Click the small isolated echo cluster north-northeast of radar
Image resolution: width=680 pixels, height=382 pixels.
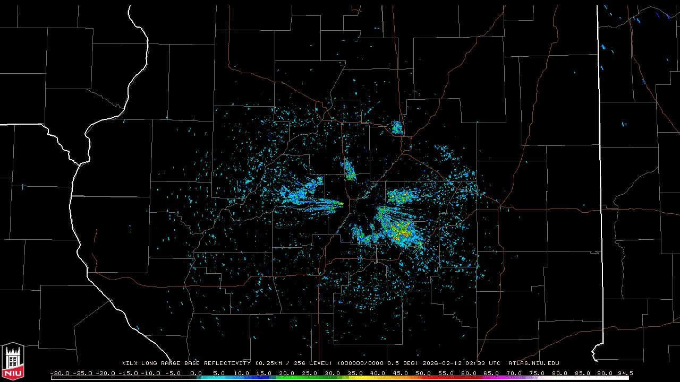[x=397, y=128]
